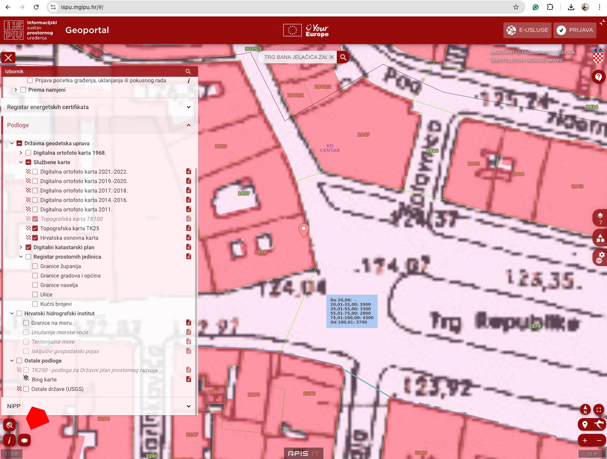Open help question mark button
The height and width of the screenshot is (459, 607).
tap(598, 76)
